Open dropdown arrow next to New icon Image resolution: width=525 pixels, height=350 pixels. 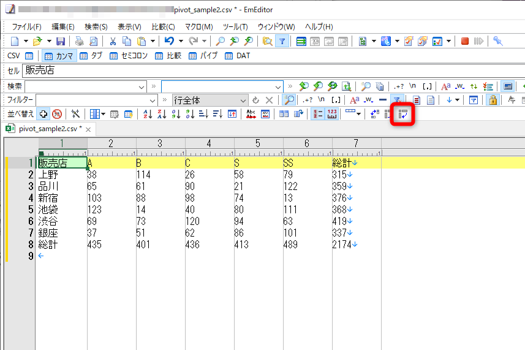click(x=26, y=41)
